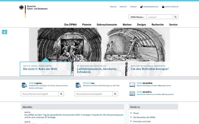Click the Leichte Sprache reader icon
The width and height of the screenshot is (199, 124).
point(163,7)
